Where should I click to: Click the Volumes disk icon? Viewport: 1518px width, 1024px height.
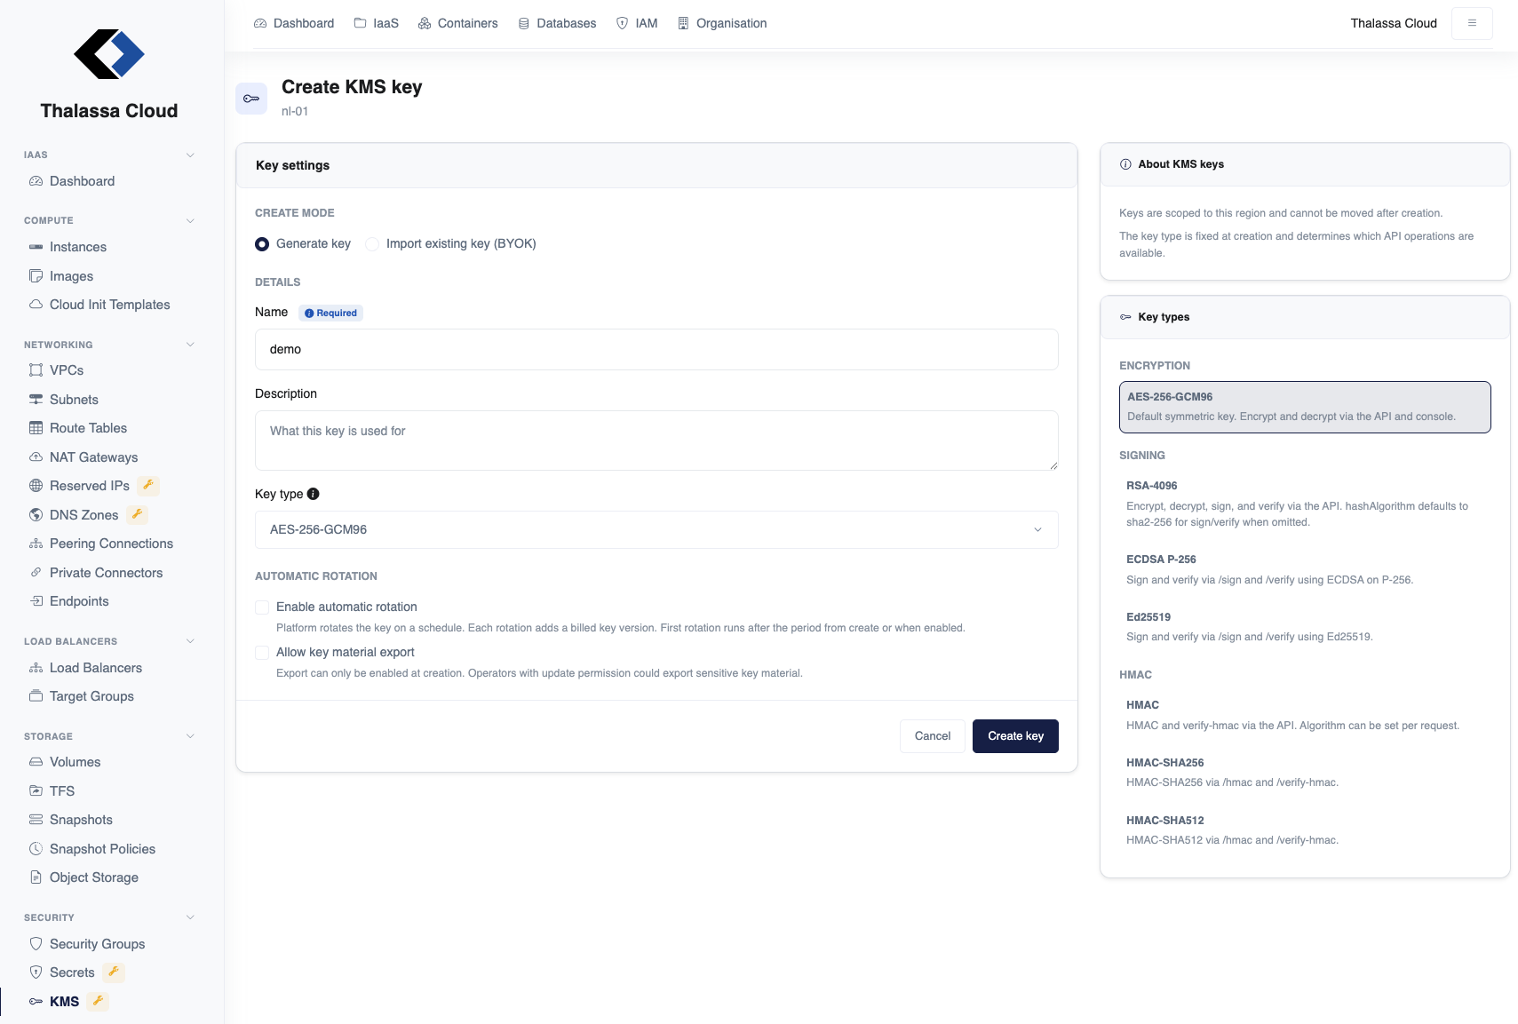[36, 762]
